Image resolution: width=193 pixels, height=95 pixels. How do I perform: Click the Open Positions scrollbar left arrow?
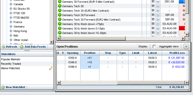59,83
